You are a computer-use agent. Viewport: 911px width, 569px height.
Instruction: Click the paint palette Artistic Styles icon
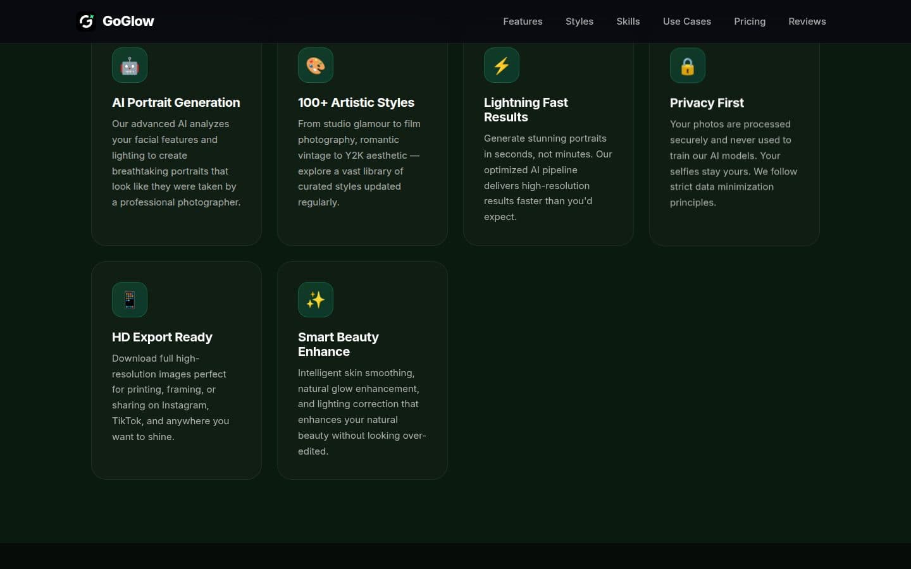(x=316, y=65)
